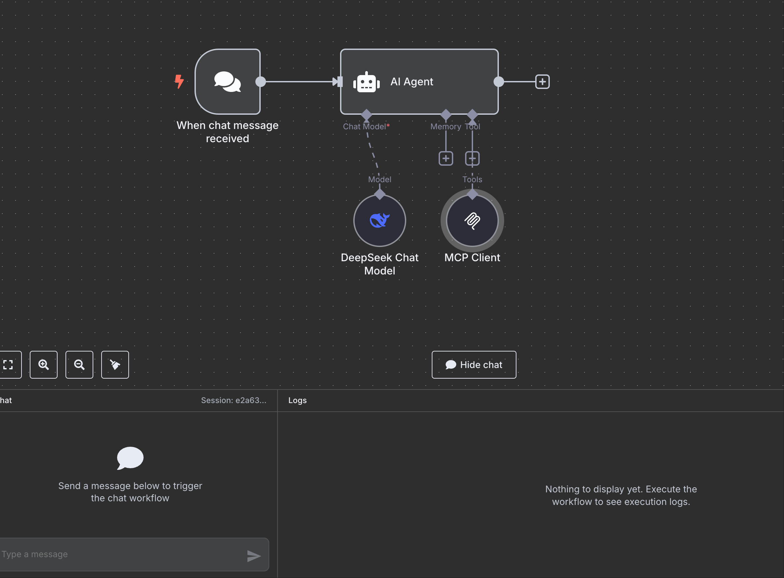Click the fit to view icon
Screen dimensions: 784x578
point(8,365)
